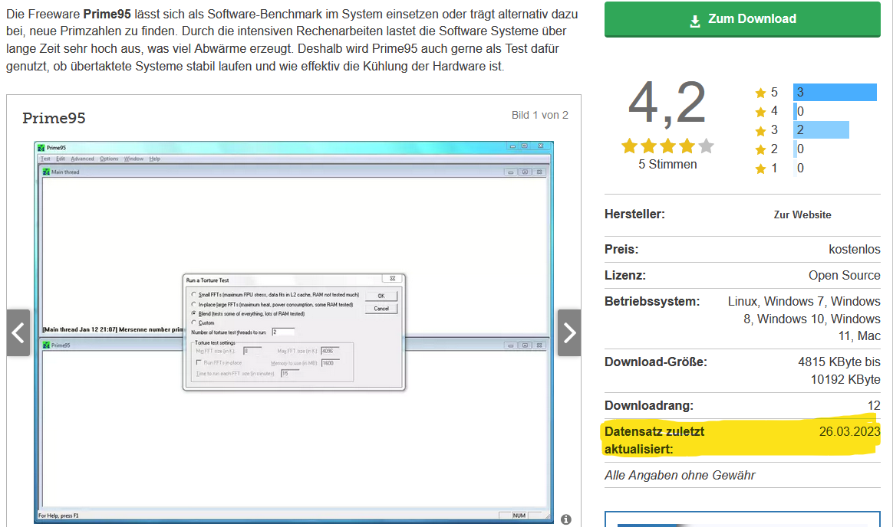Click the 'Hersteller:' label
893x527 pixels.
click(x=634, y=214)
